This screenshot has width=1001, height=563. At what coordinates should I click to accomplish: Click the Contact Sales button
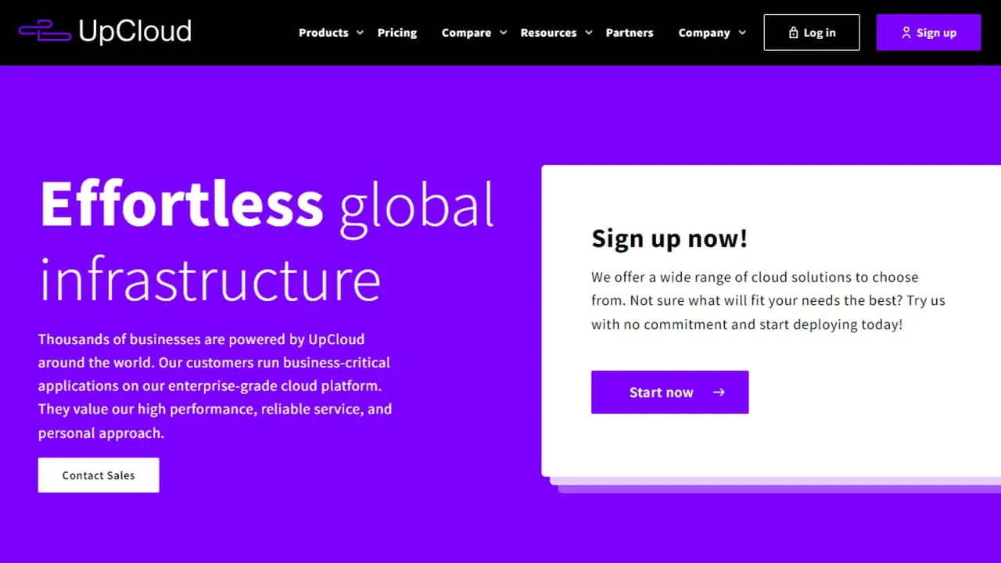coord(99,475)
